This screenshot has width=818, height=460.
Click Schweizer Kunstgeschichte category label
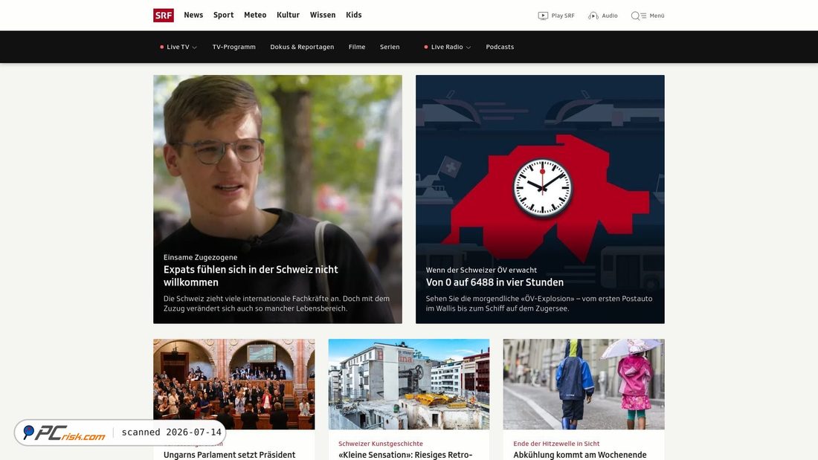coord(380,444)
